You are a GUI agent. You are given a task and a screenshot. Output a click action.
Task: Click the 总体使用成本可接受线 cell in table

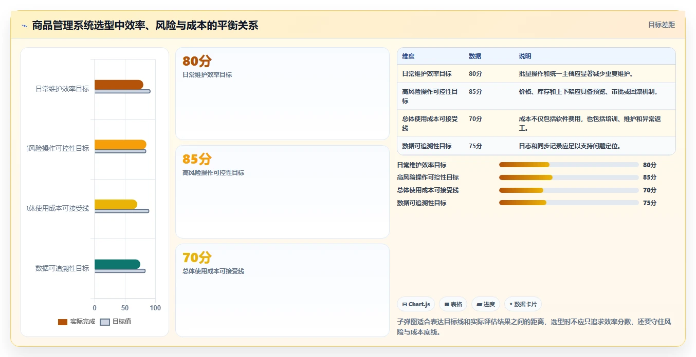pyautogui.click(x=430, y=123)
